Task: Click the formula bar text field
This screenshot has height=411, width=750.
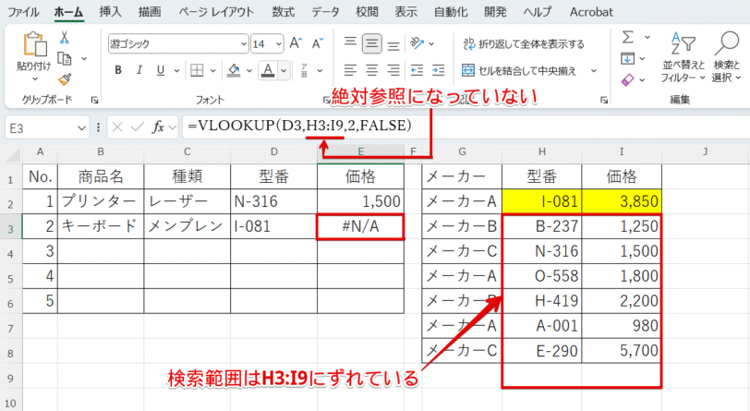Action: pos(464,127)
